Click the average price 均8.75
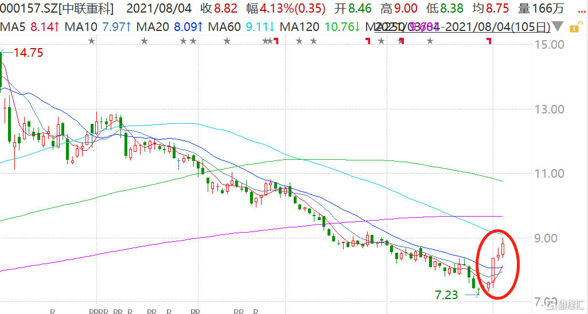The height and width of the screenshot is (314, 588). tap(490, 8)
